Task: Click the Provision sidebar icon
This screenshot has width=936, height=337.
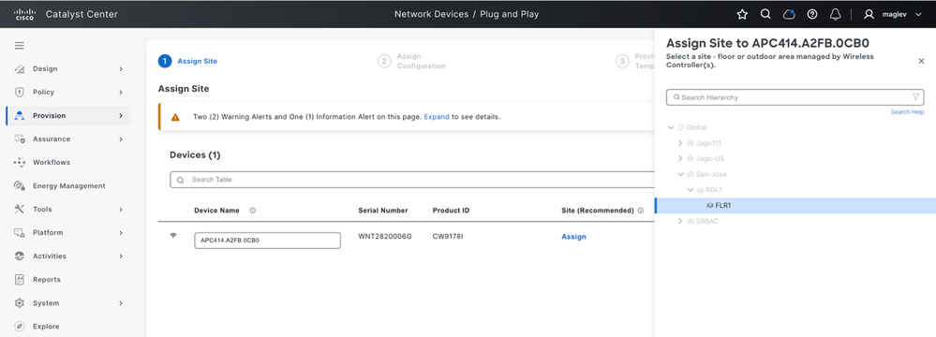Action: (19, 116)
